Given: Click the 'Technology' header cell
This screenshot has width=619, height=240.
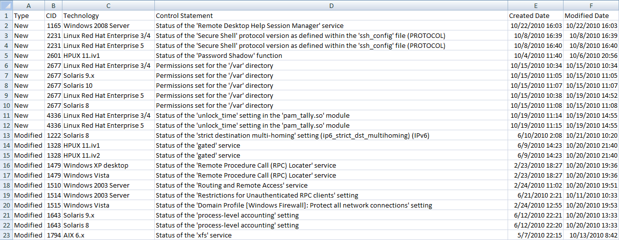Looking at the screenshot, I should click(108, 15).
